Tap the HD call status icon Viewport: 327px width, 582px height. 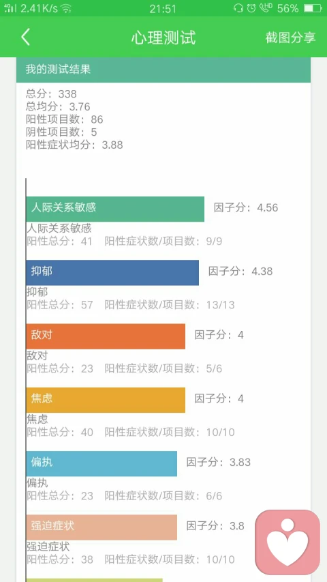(x=266, y=8)
